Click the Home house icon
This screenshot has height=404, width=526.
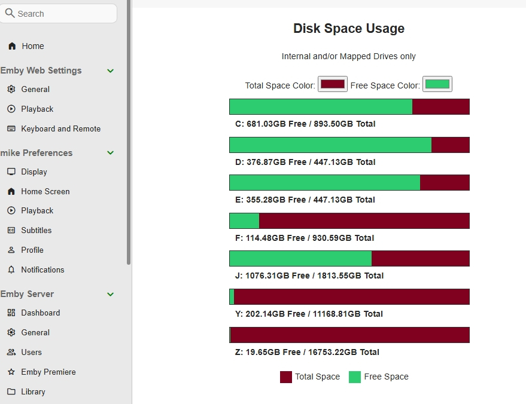[x=12, y=46]
